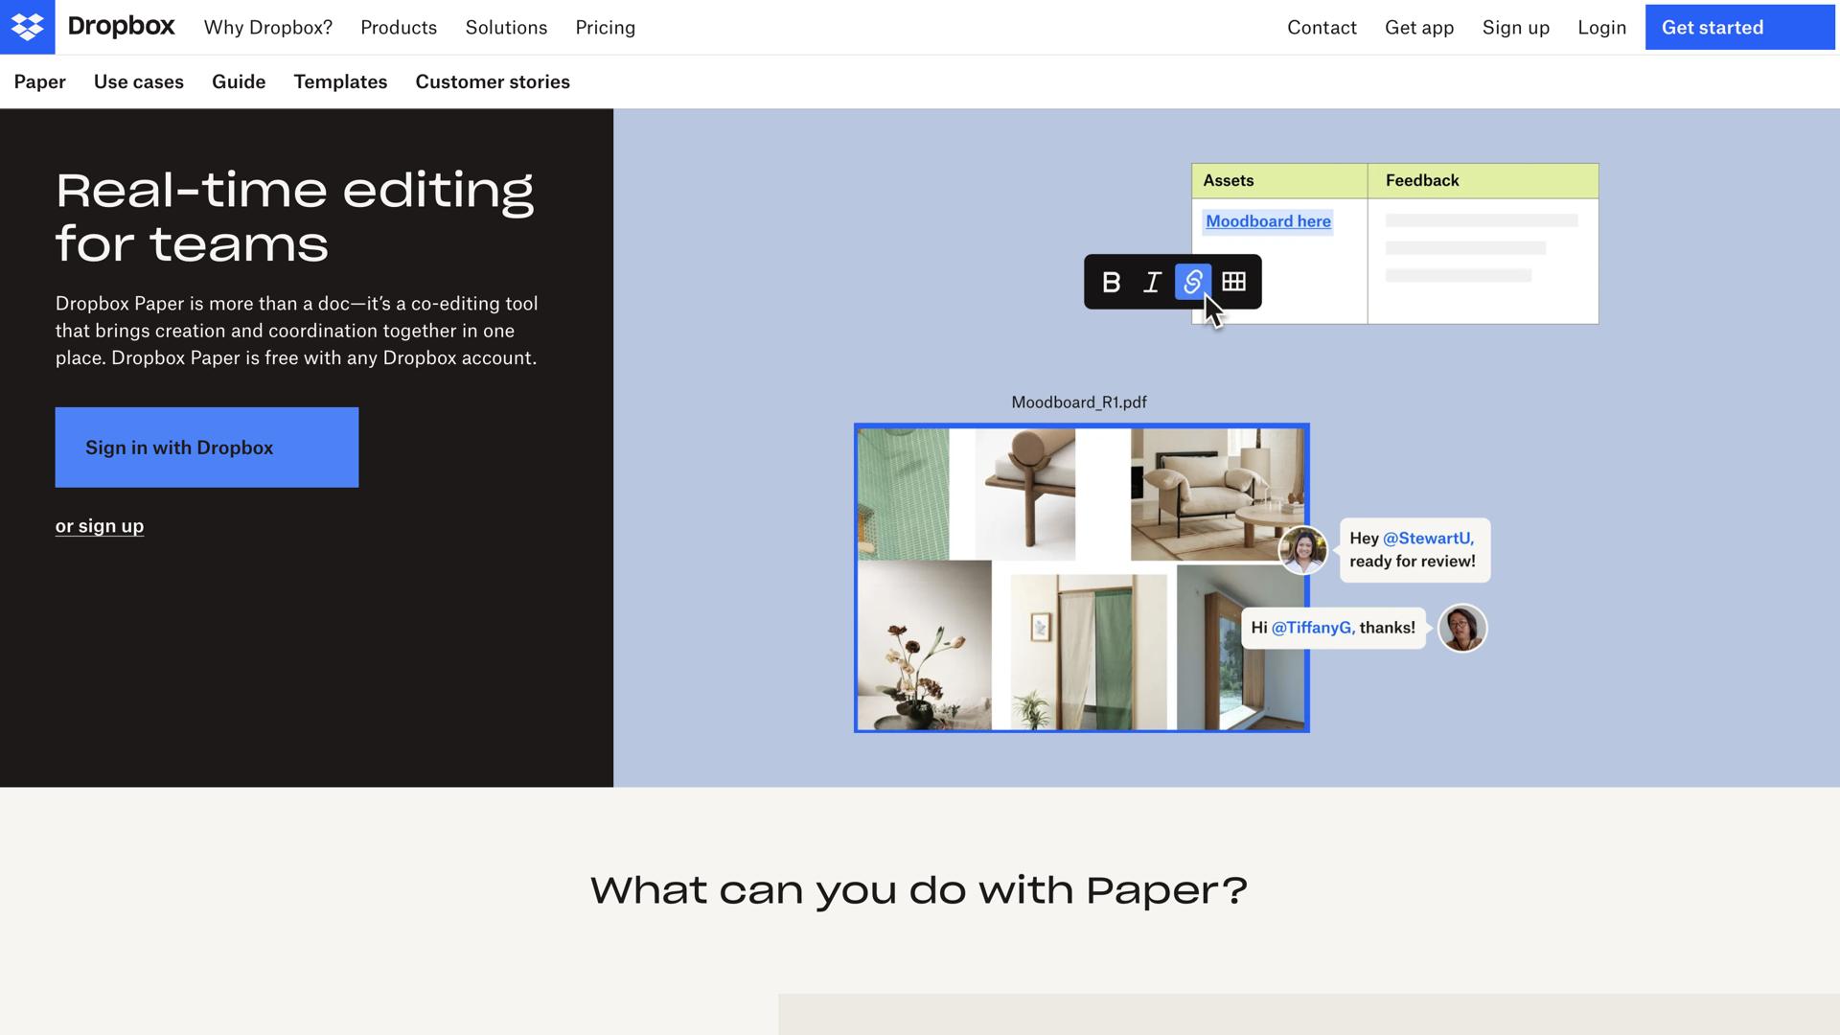Select the insert table icon
This screenshot has width=1840, height=1035.
1234,282
